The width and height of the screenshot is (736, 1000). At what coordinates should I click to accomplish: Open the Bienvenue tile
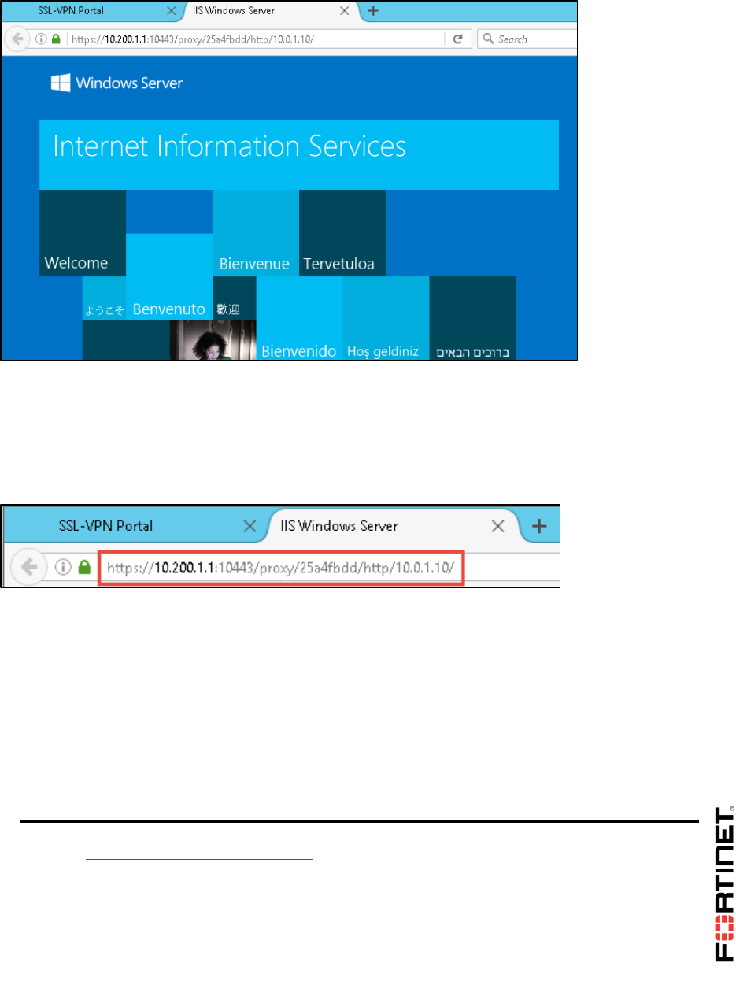click(256, 233)
